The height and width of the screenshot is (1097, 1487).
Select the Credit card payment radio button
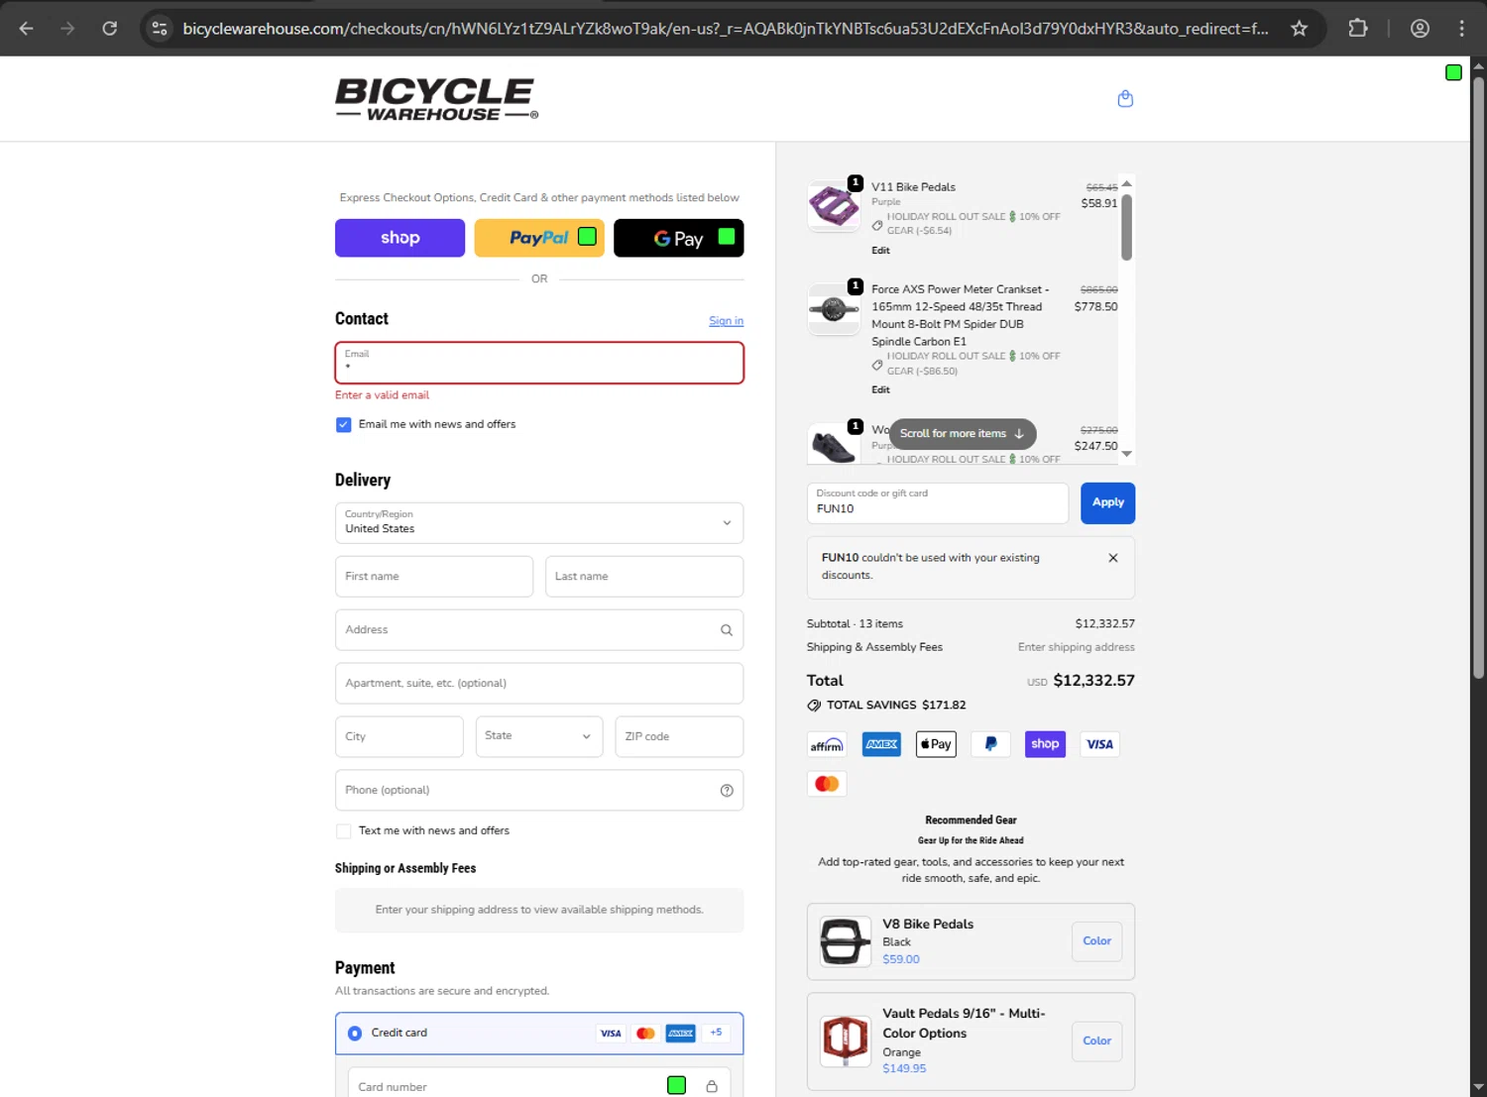(355, 1033)
